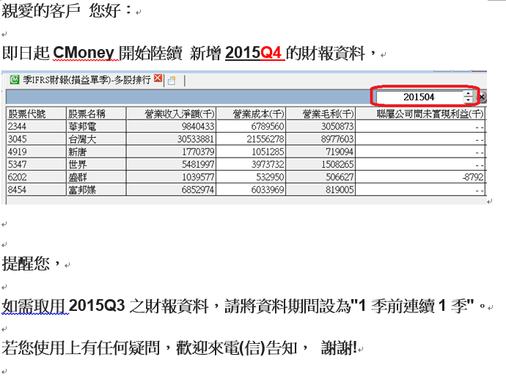Select stock code cell 8454

click(x=36, y=189)
